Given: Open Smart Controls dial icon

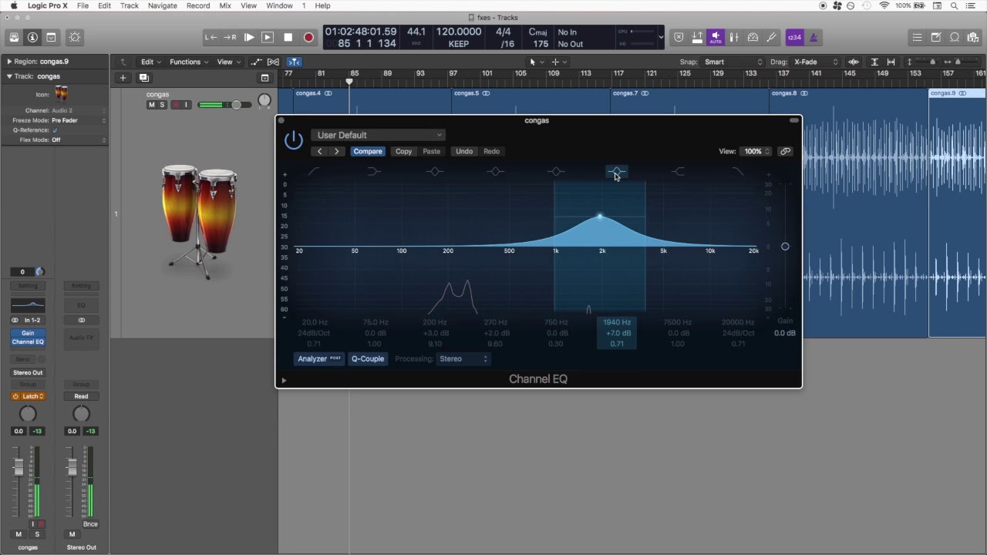Looking at the screenshot, I should (75, 37).
